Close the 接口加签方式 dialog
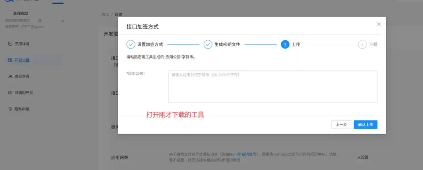The height and width of the screenshot is (170, 423). pyautogui.click(x=378, y=24)
